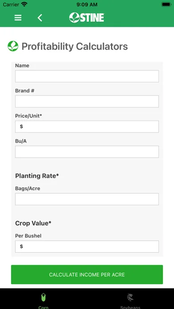The height and width of the screenshot is (309, 174).
Task: Tap the Stine logo in header
Action: coord(87,18)
